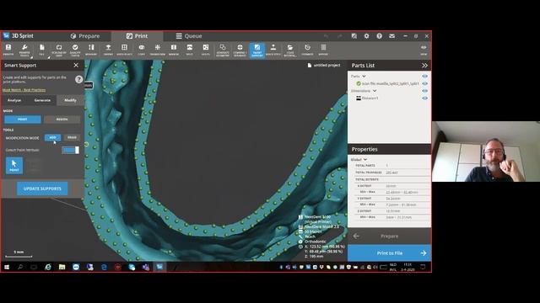Set Modification Mode to Add
The width and height of the screenshot is (540, 303).
point(52,137)
